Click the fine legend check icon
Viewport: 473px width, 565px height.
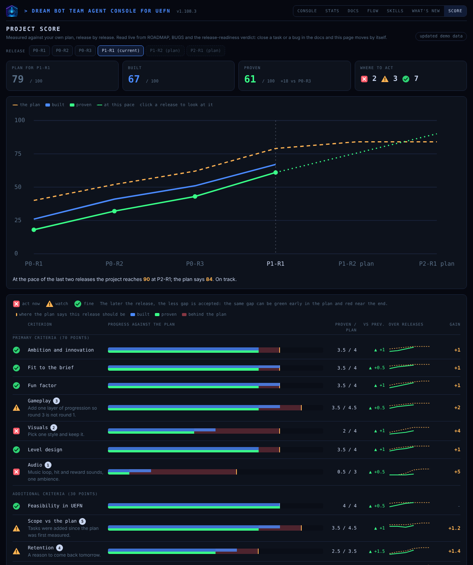[x=78, y=304]
